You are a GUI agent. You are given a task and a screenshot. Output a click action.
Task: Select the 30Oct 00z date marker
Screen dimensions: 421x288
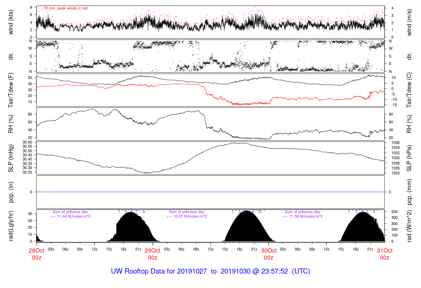(x=268, y=254)
